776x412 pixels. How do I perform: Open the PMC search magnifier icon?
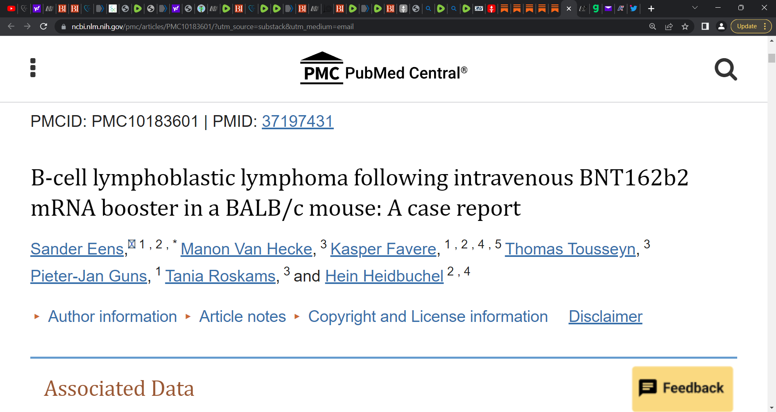pyautogui.click(x=725, y=69)
